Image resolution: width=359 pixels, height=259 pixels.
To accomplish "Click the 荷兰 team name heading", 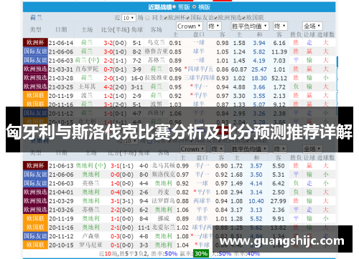I will (x=36, y=18).
